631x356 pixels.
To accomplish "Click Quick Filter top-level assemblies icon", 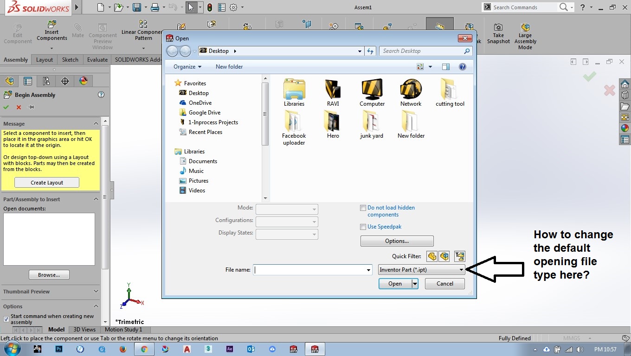I will (x=460, y=256).
